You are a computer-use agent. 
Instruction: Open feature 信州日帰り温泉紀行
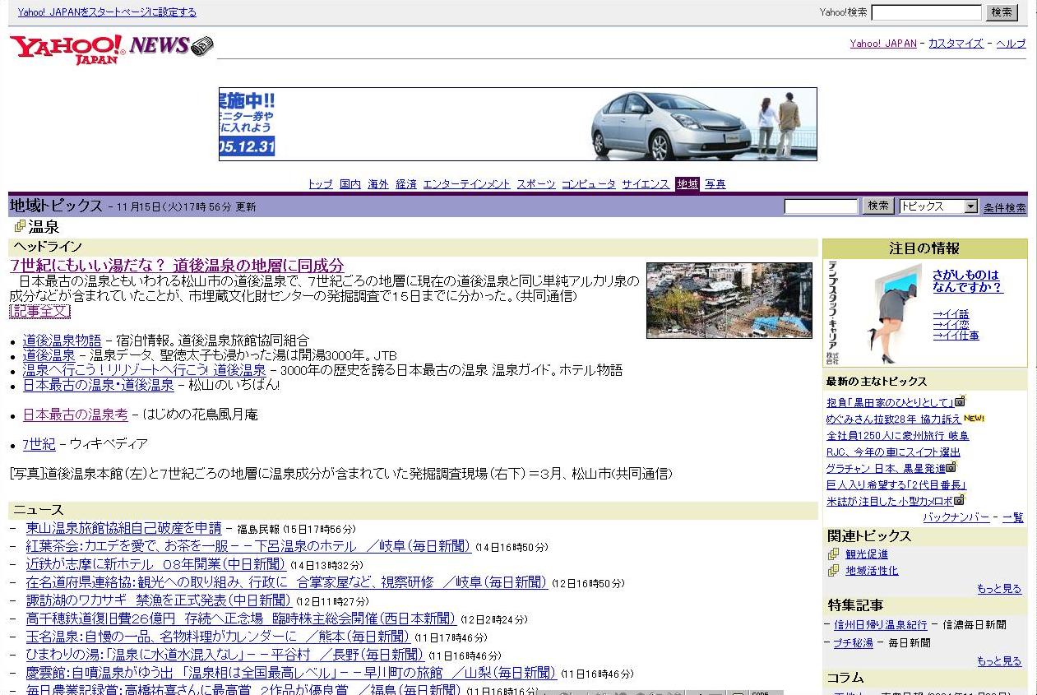click(880, 625)
